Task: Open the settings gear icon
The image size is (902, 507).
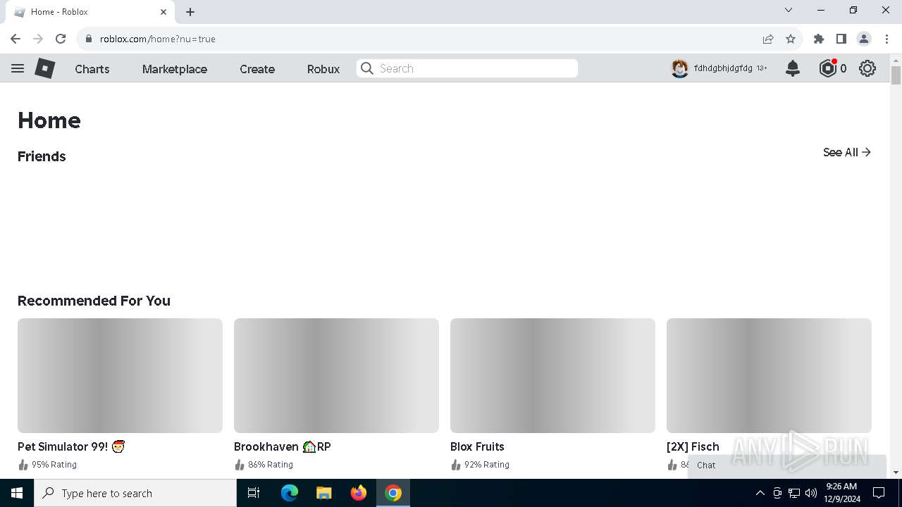Action: tap(867, 68)
